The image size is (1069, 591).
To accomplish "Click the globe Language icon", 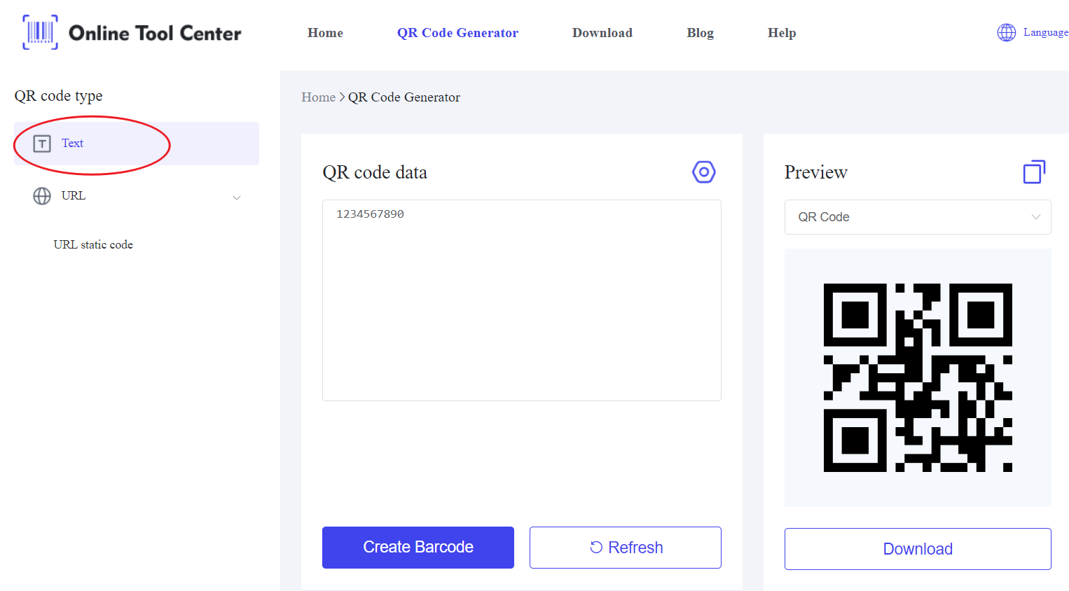I will click(x=1007, y=32).
